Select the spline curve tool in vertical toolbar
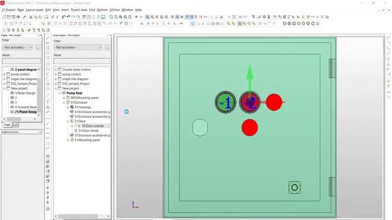 tap(48, 95)
